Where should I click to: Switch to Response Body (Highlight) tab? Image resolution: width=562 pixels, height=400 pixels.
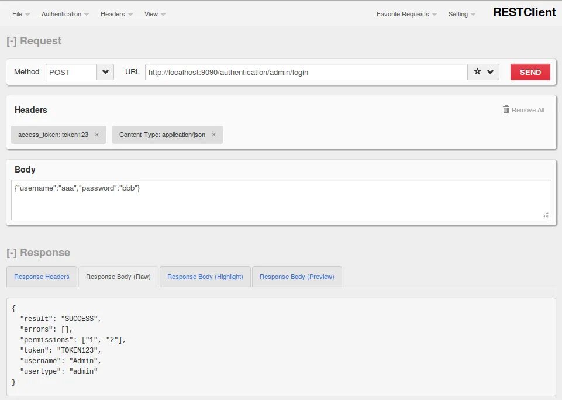205,277
